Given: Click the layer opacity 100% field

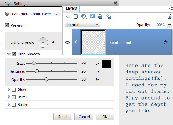Looking at the screenshot, I should (x=159, y=25).
